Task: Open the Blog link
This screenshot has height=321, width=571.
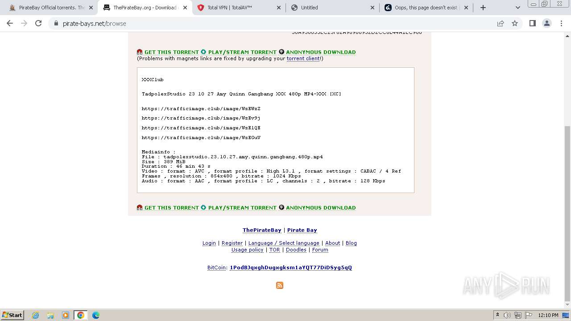Action: point(351,243)
